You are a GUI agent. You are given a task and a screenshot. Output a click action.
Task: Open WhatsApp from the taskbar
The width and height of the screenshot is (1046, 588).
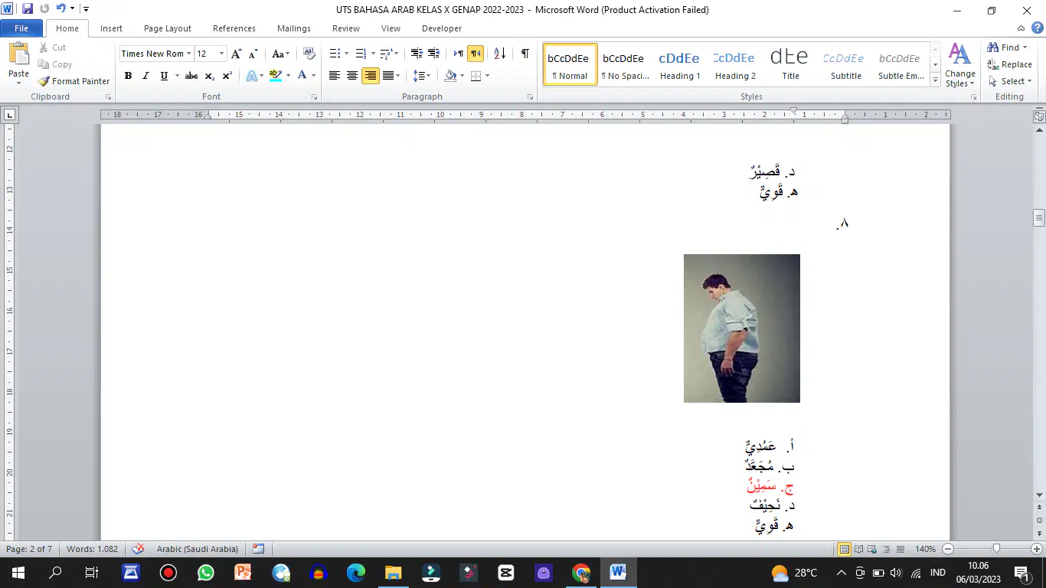pyautogui.click(x=206, y=572)
